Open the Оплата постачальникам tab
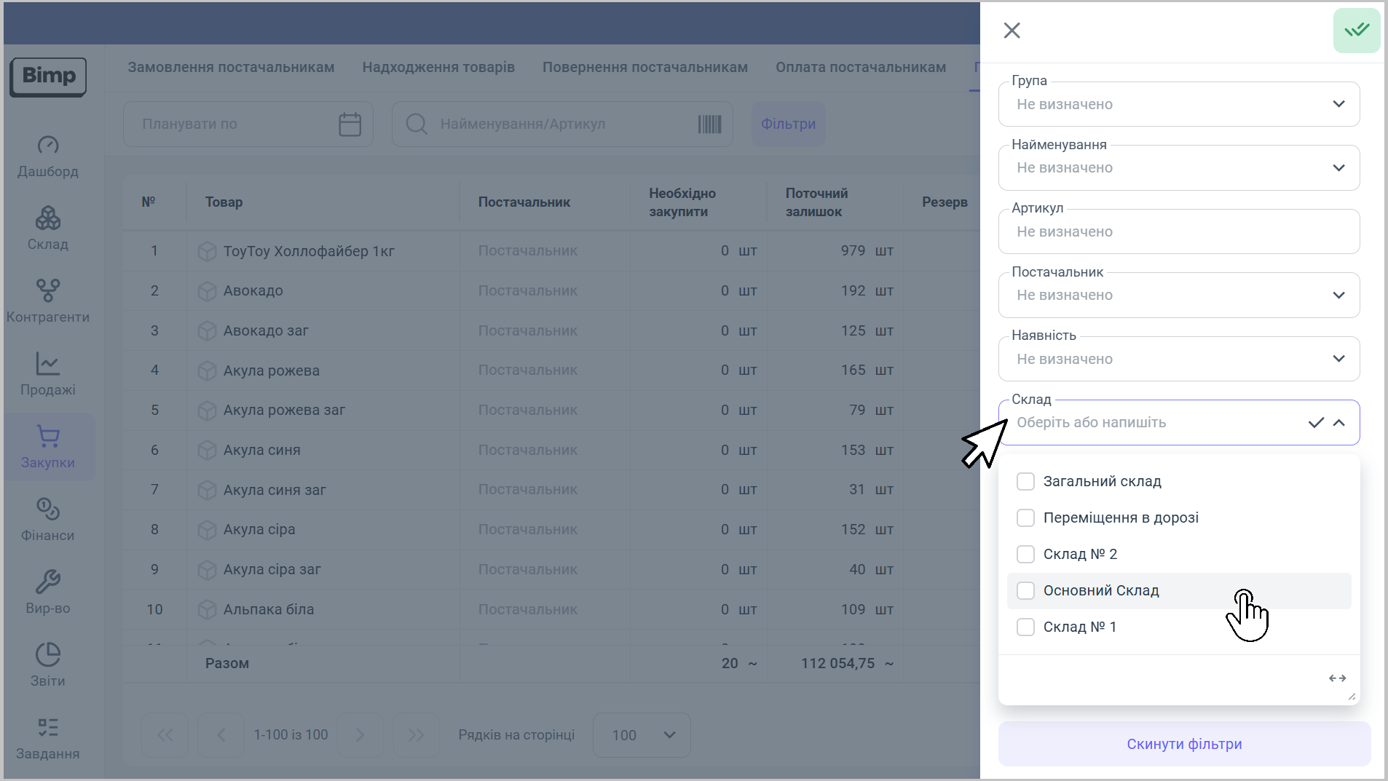1388x781 pixels. [860, 68]
